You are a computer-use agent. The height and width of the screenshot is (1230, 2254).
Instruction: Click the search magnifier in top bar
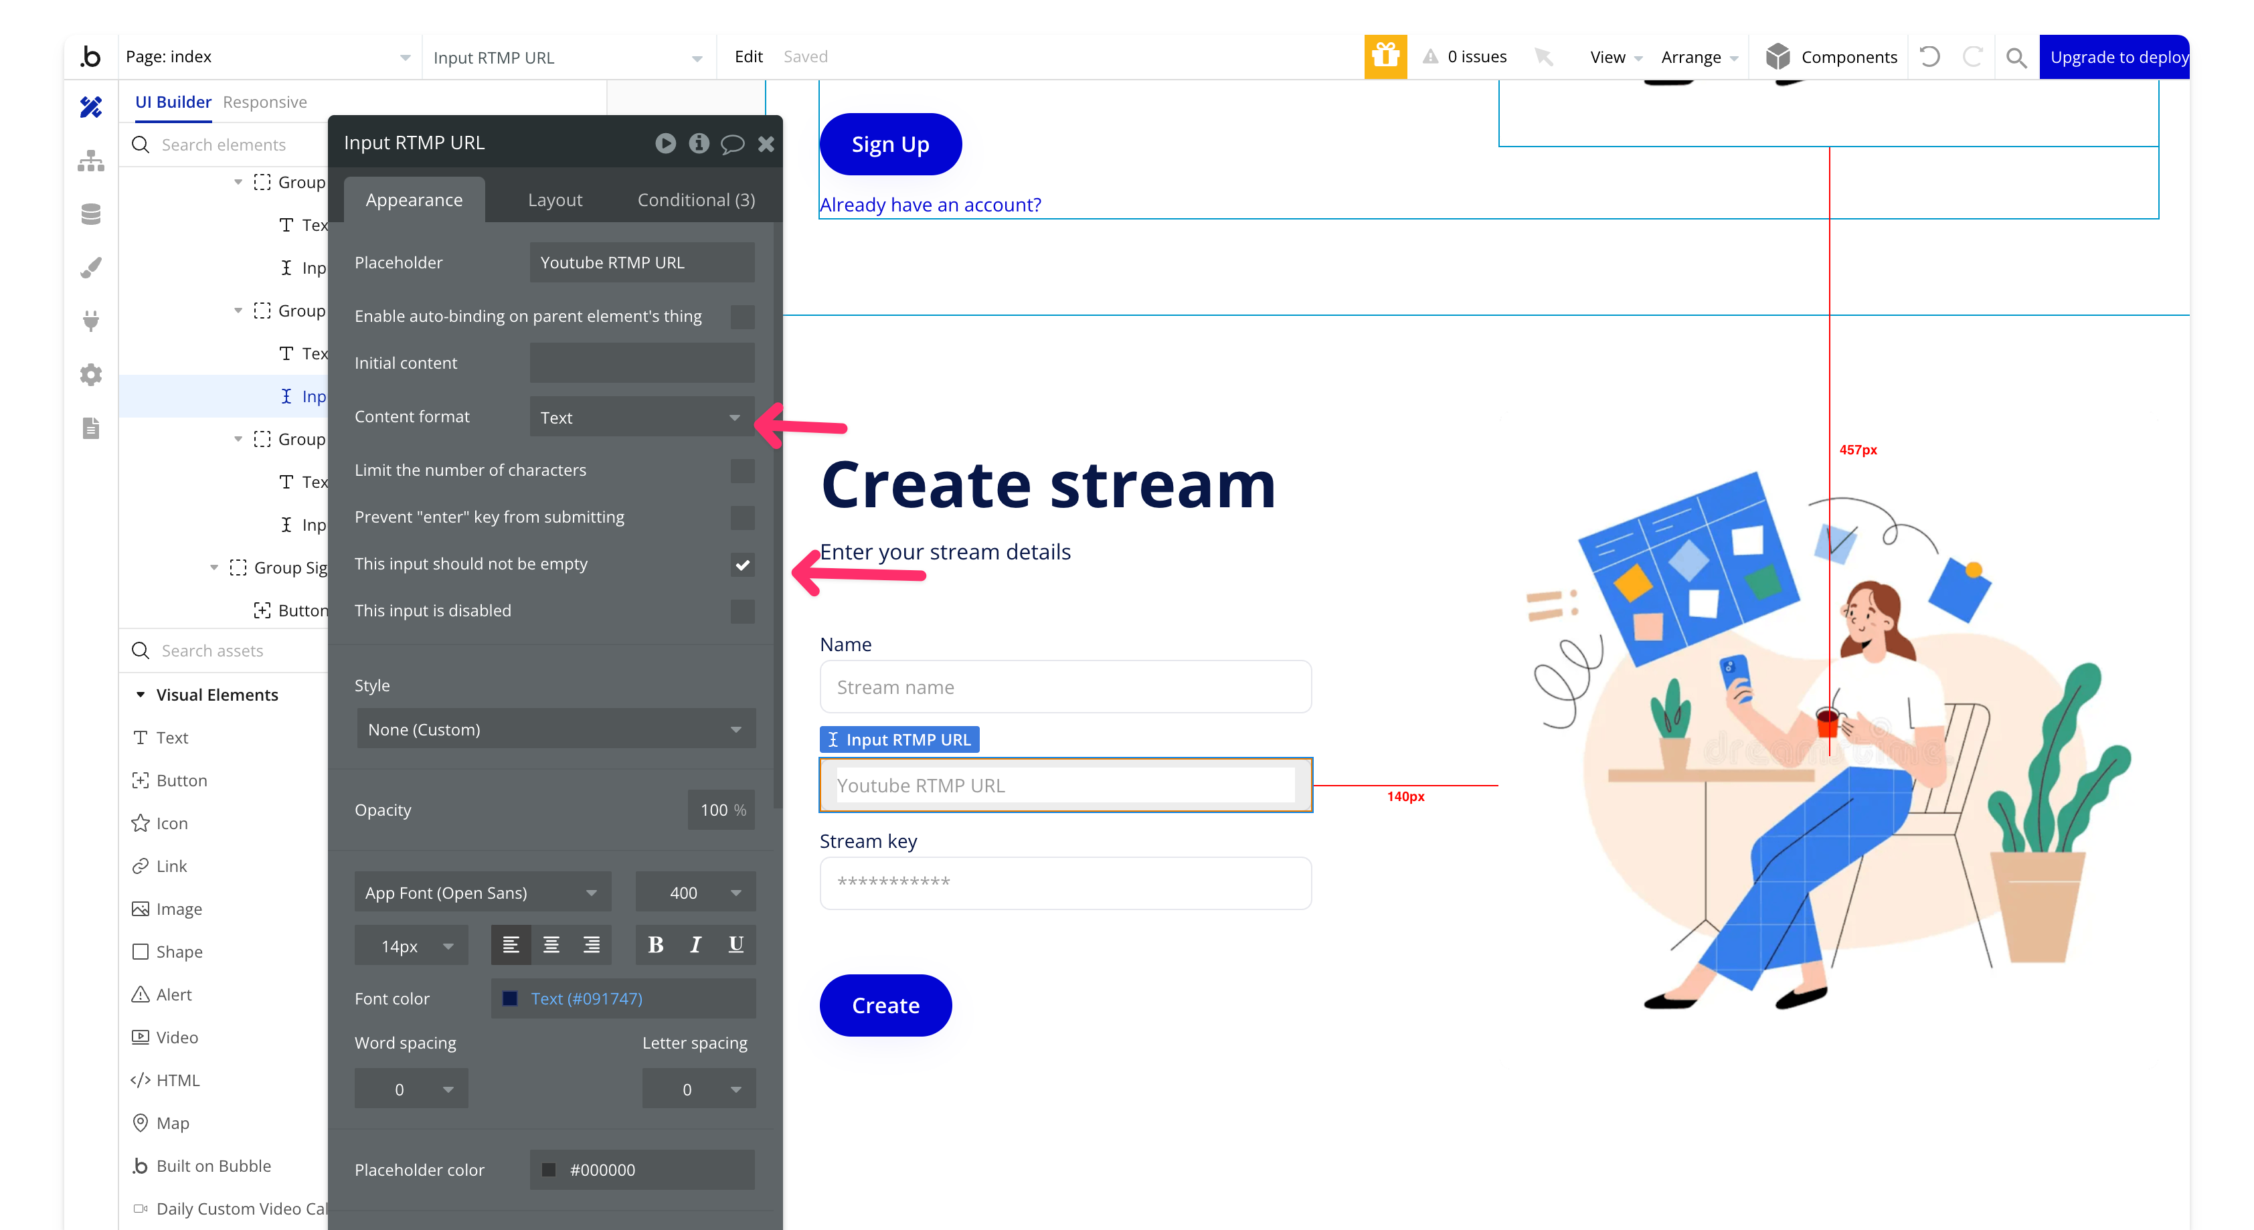tap(2016, 58)
